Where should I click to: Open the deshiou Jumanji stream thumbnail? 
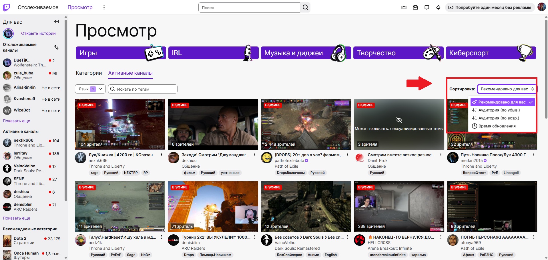coord(213,124)
